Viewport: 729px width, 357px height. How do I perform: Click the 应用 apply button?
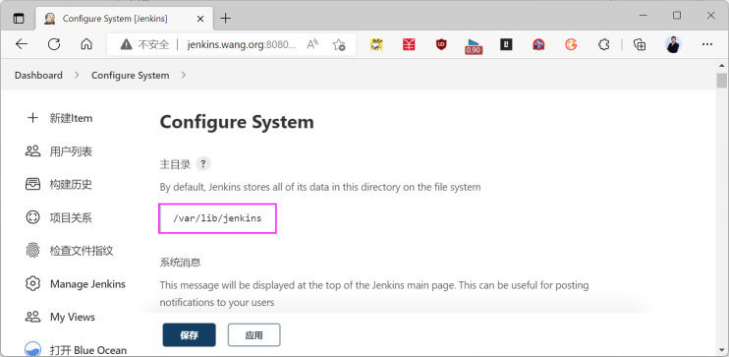(x=253, y=335)
